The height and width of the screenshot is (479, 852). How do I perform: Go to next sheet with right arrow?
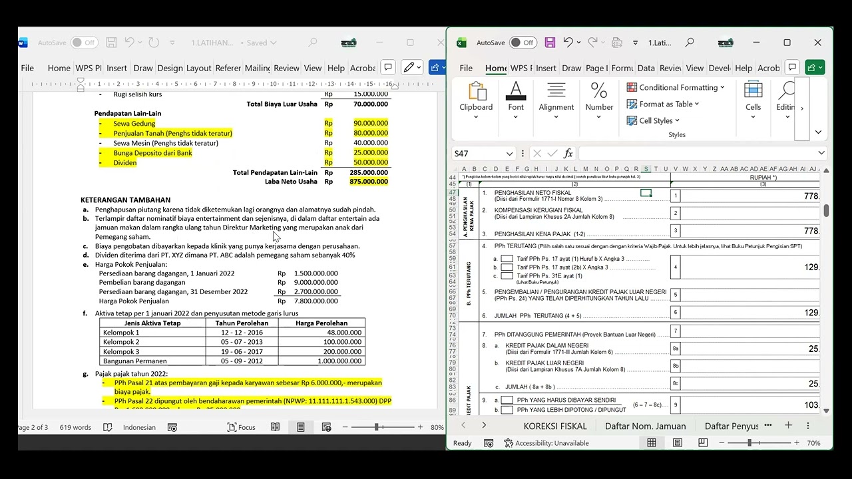tap(484, 425)
